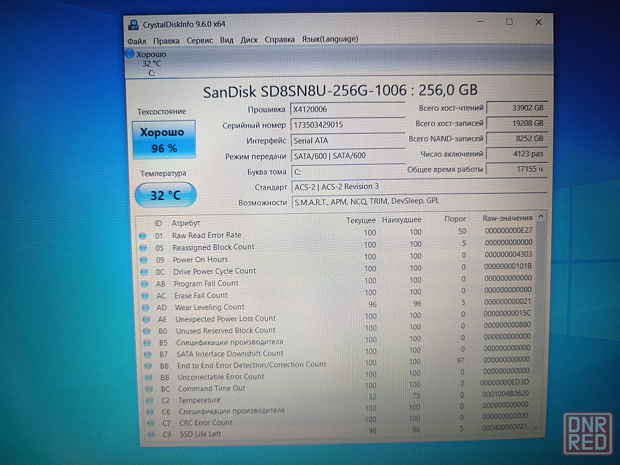The image size is (620, 465).
Task: Click the host reads value 33902 GB
Action: pos(516,107)
